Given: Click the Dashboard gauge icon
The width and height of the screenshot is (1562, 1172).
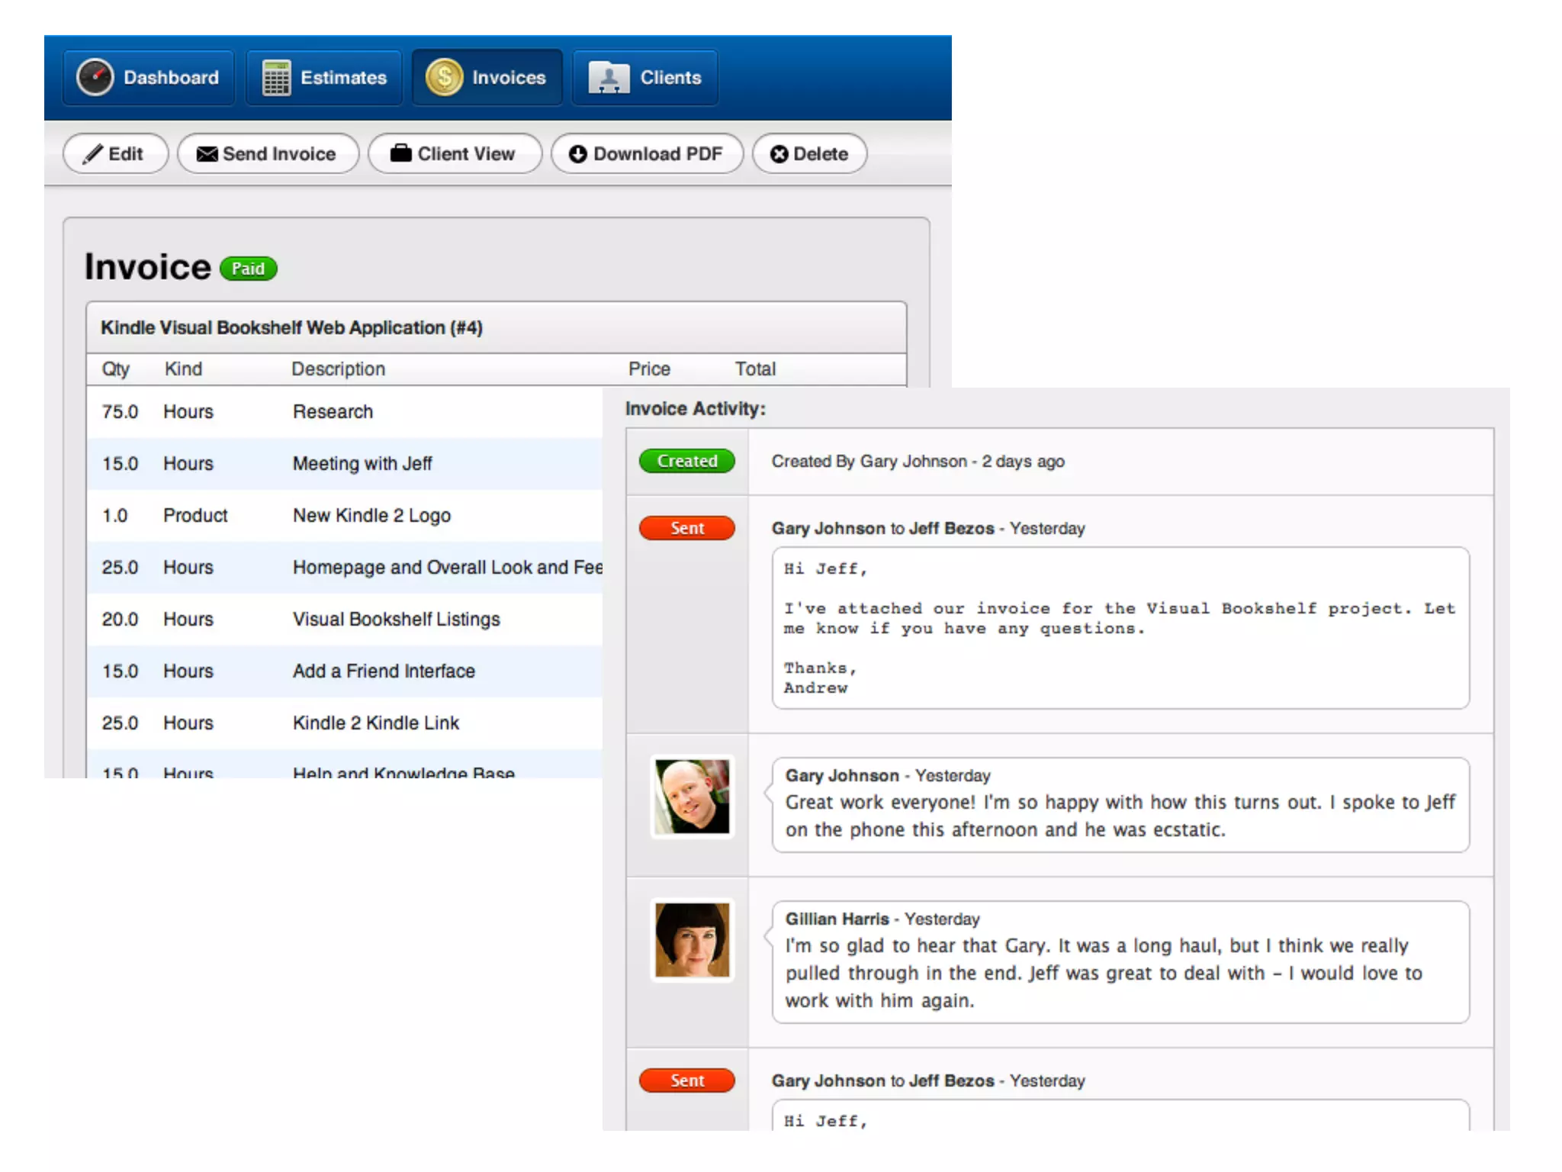Looking at the screenshot, I should click(95, 77).
